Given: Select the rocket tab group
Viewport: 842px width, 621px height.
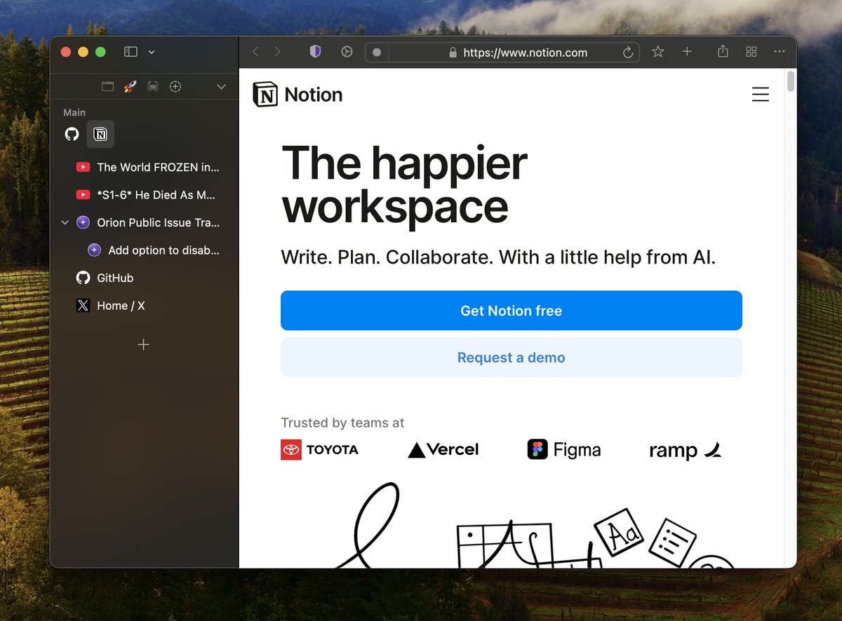Looking at the screenshot, I should pos(130,86).
